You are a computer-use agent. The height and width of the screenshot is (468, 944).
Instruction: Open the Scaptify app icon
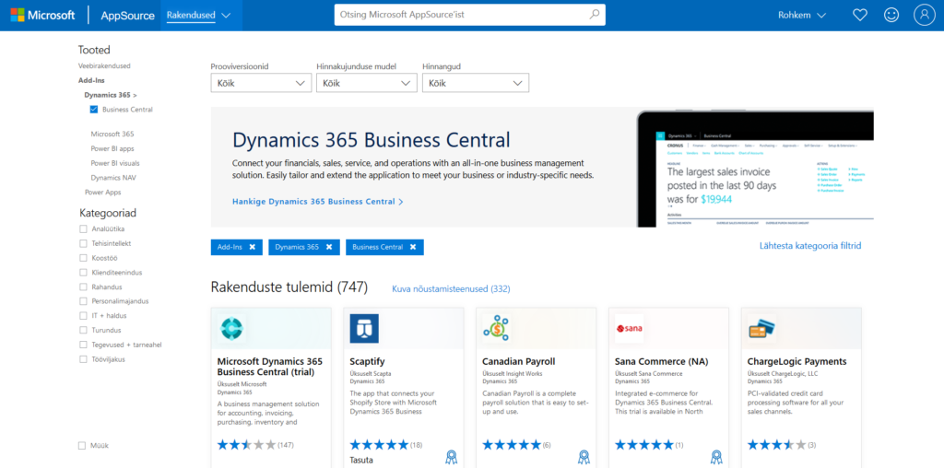[x=364, y=329]
